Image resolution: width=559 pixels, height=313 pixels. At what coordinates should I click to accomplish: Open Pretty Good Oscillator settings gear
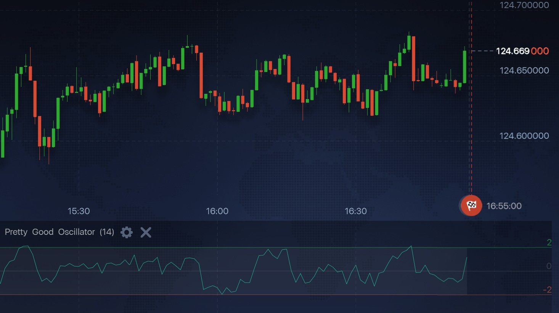point(127,232)
